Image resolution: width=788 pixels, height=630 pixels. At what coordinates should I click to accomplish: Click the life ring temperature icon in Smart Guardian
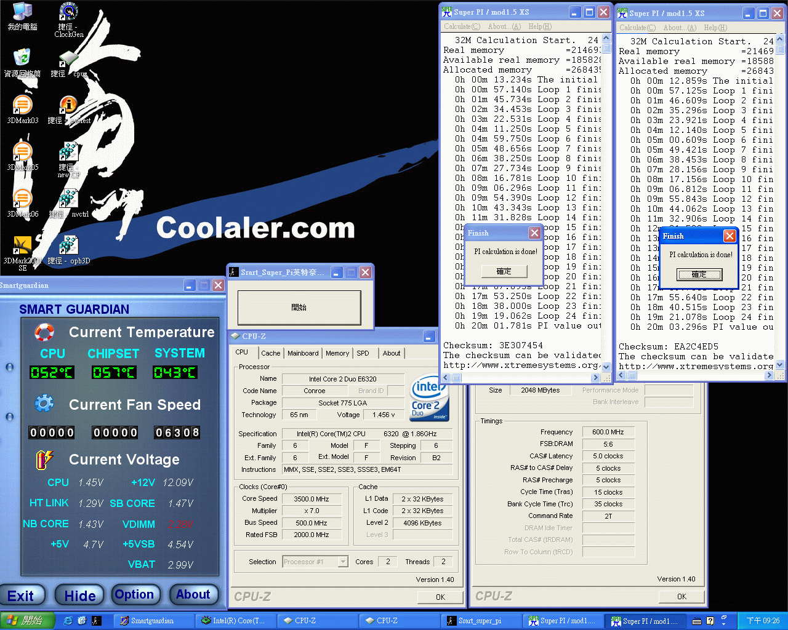[x=44, y=332]
